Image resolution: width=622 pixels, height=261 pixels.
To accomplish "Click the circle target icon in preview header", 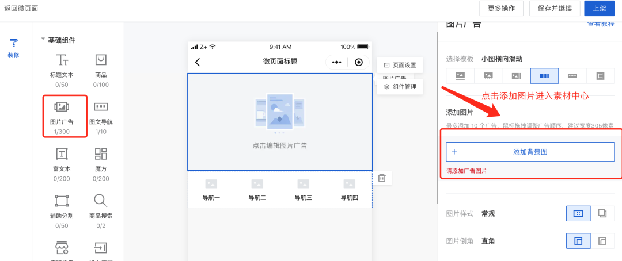I will (x=359, y=62).
